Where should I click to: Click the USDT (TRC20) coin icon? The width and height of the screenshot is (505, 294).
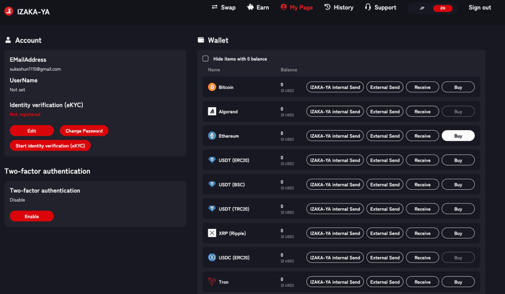tap(212, 208)
